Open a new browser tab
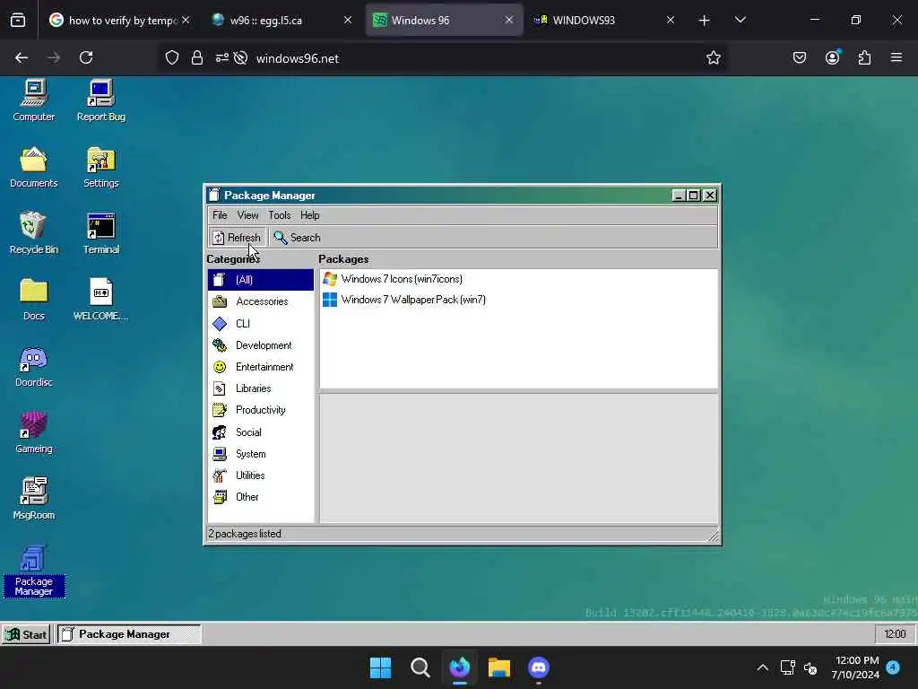The image size is (918, 689). 704,21
